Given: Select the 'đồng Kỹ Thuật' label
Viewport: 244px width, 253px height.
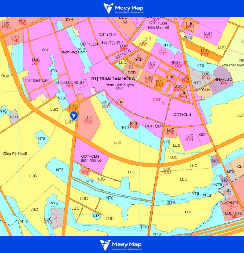Looking at the screenshot, I should click(x=15, y=153).
